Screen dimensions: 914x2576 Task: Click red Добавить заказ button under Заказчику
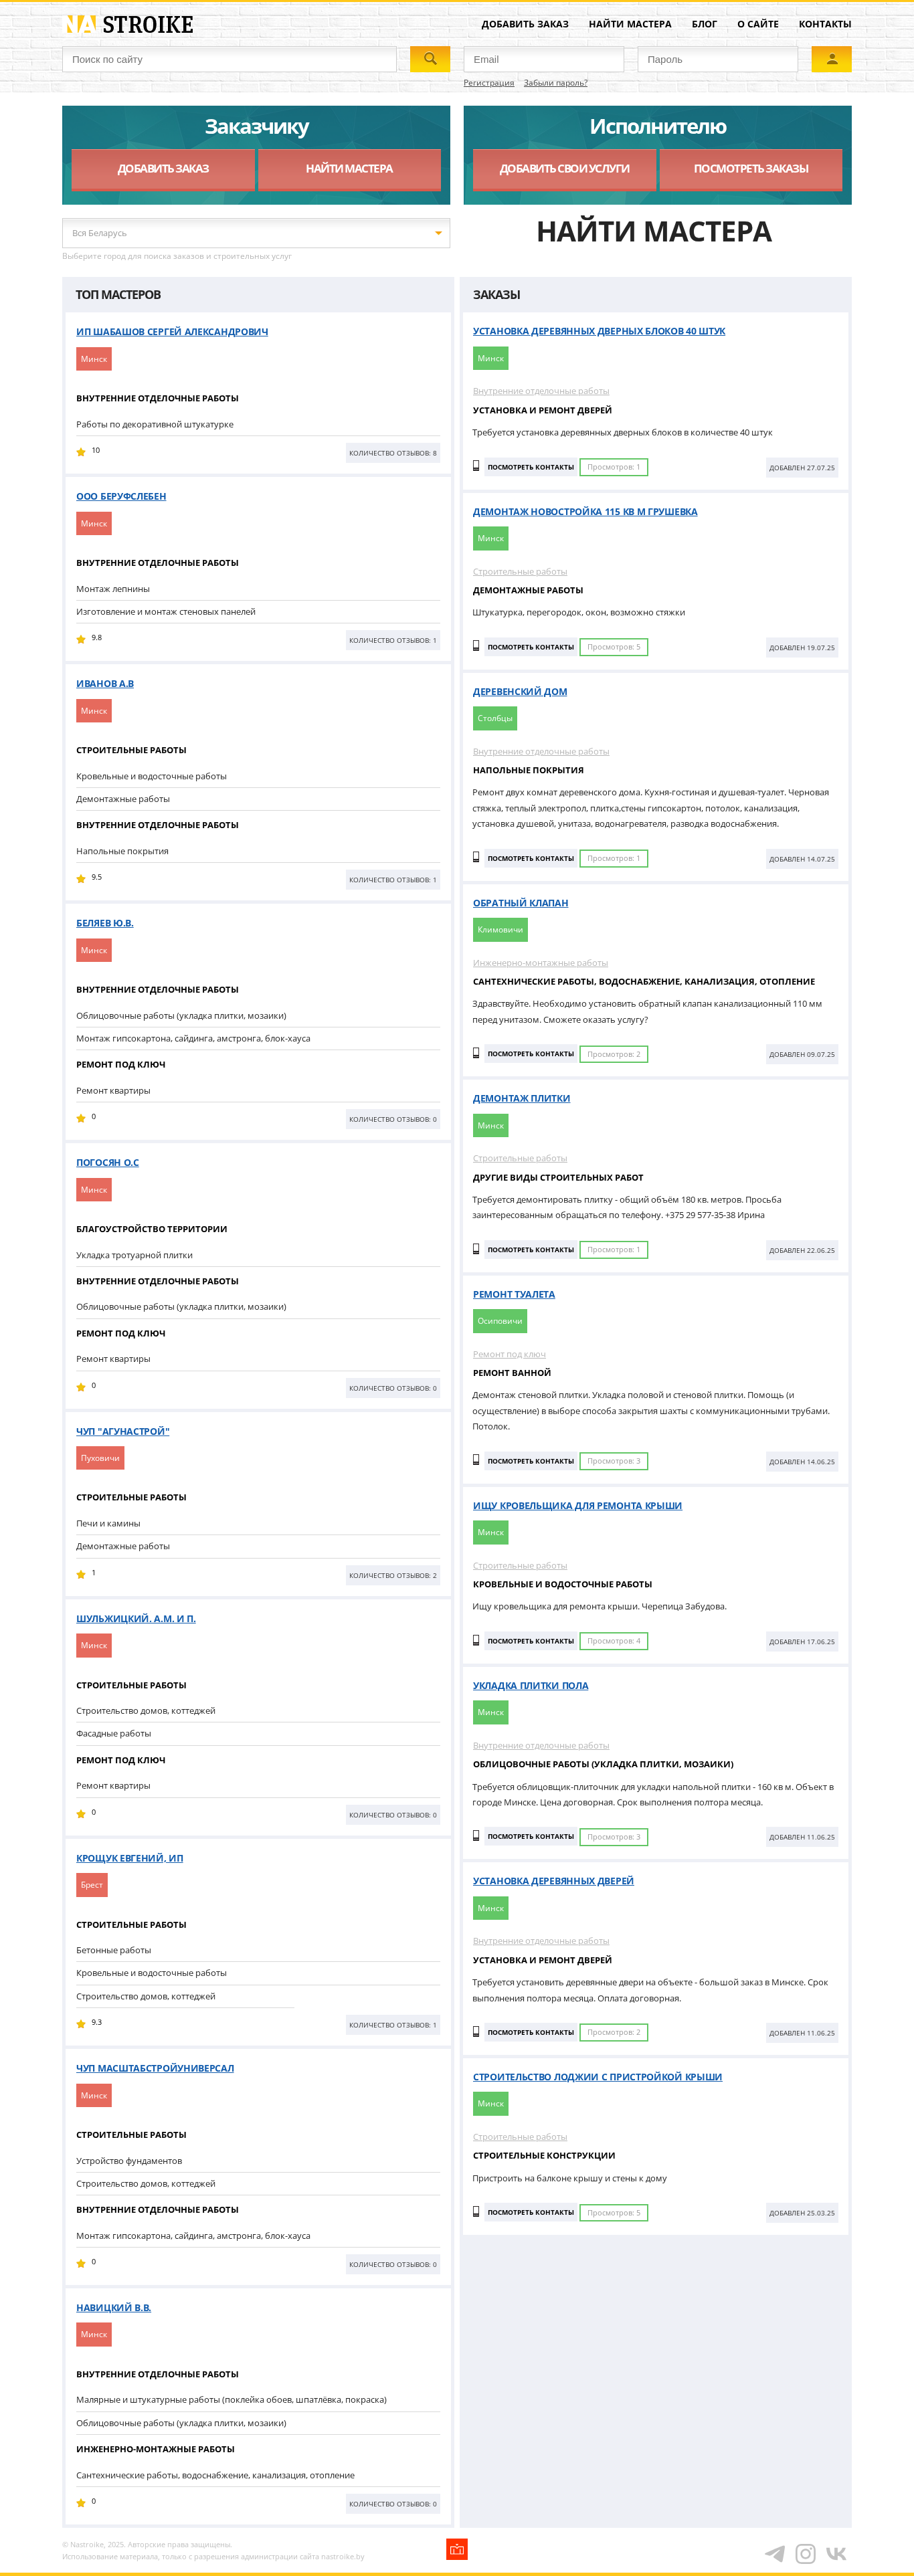tap(163, 169)
